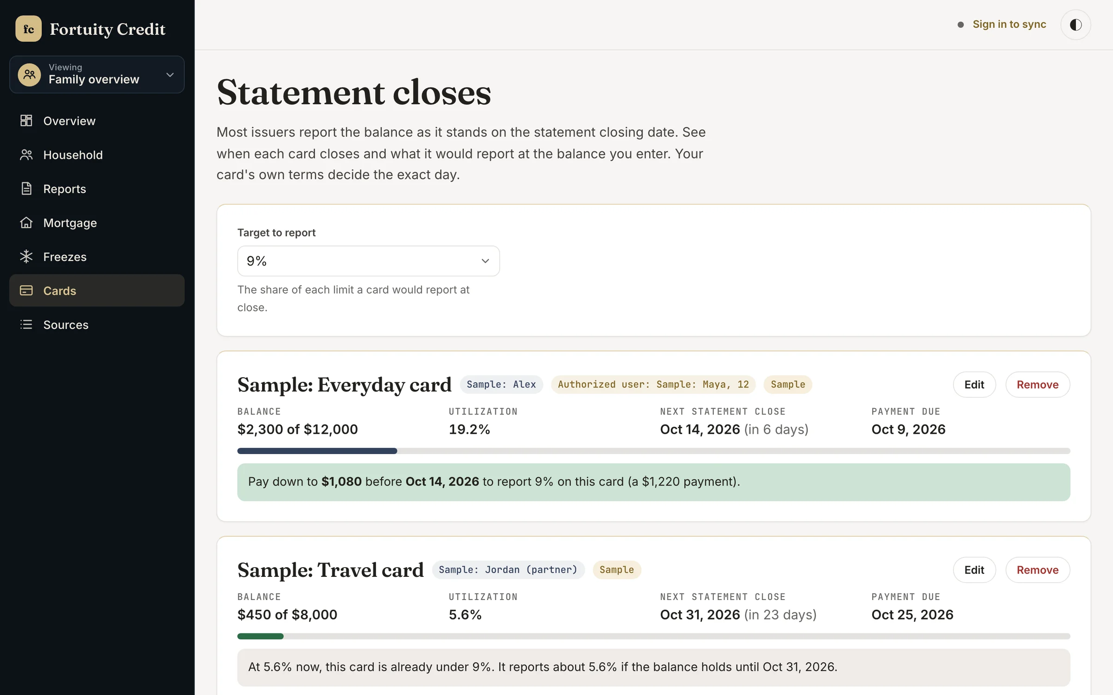The image size is (1113, 695).
Task: Click the Pay down to $1,080 notice
Action: pyautogui.click(x=653, y=482)
